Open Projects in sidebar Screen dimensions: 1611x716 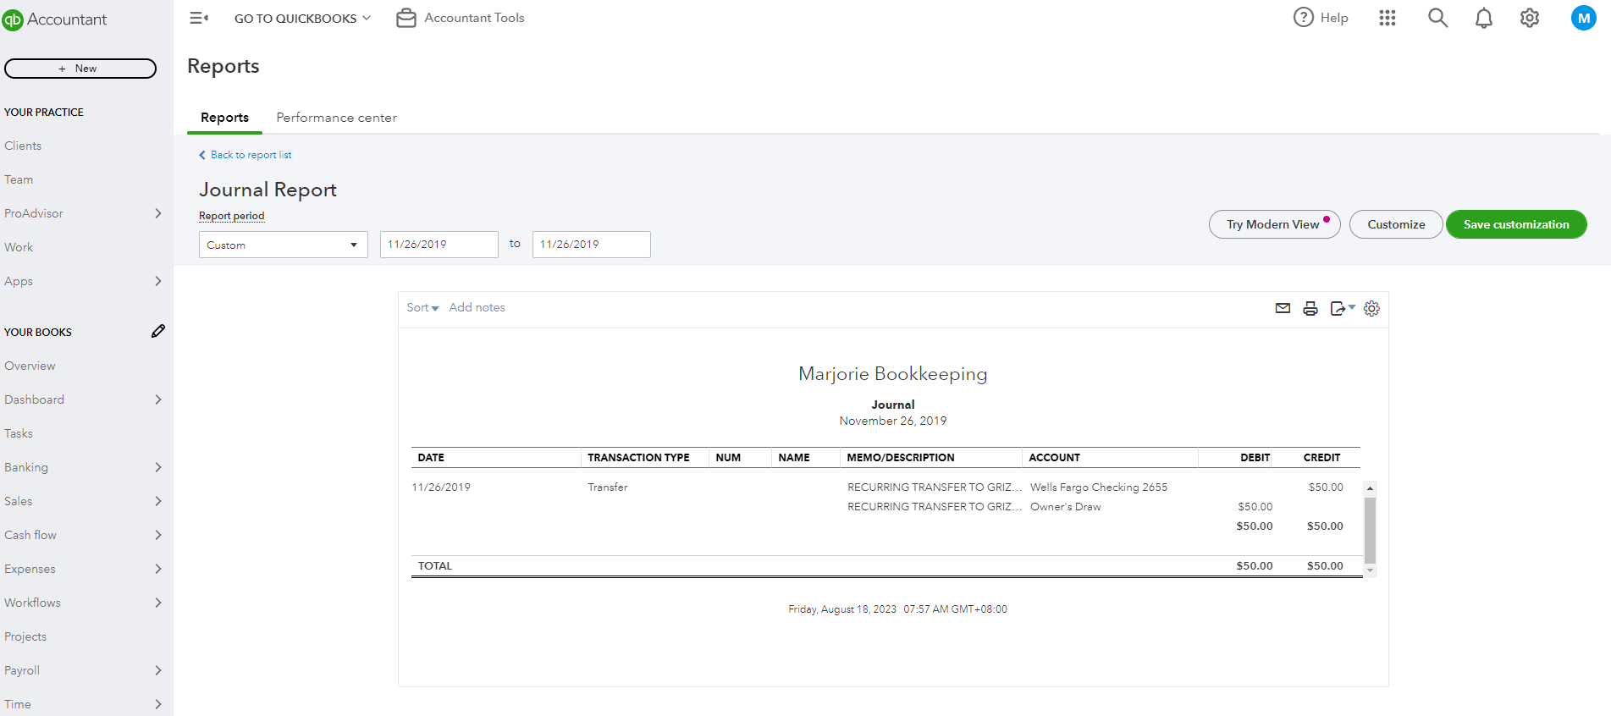coord(25,636)
